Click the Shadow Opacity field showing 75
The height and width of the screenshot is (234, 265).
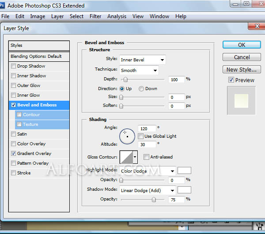pyautogui.click(x=176, y=200)
